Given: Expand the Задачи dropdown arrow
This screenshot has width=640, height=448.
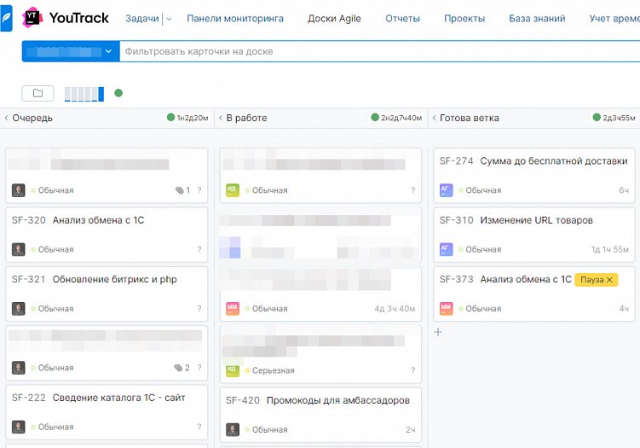Looking at the screenshot, I should 169,19.
